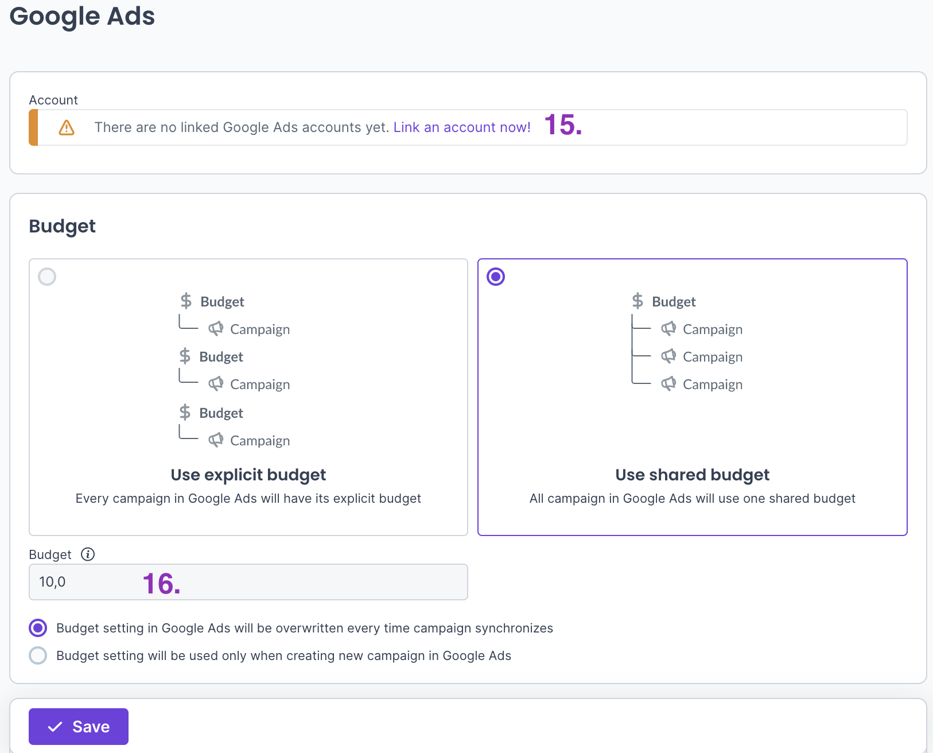
Task: Click bottom megaphone icon in explicit budget diagram
Action: click(x=216, y=440)
